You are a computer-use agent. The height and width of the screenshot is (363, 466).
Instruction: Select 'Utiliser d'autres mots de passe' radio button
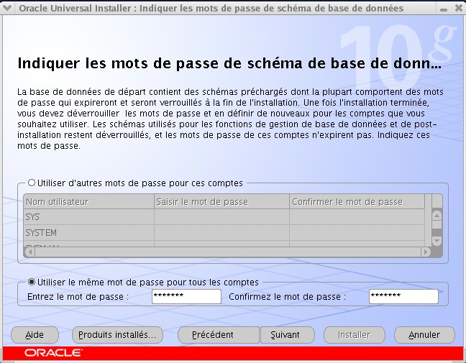(x=32, y=183)
